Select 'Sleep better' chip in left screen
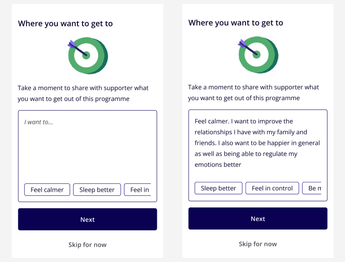345x262 pixels. point(97,190)
